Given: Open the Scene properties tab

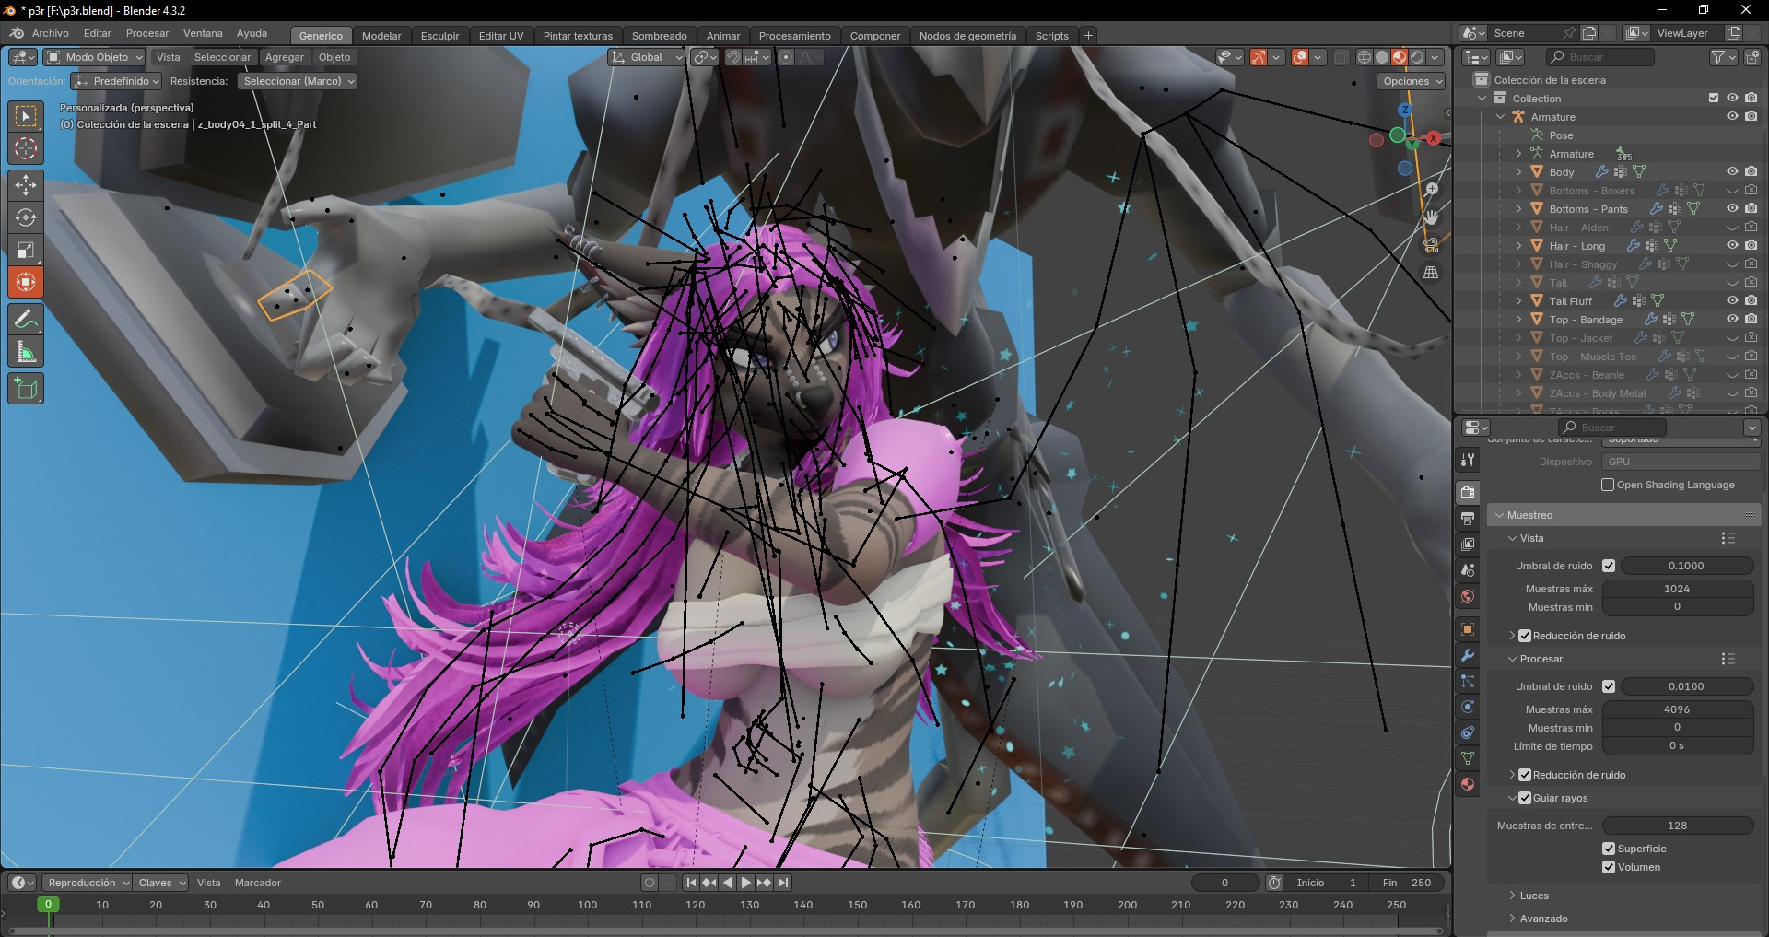Looking at the screenshot, I should [x=1468, y=570].
